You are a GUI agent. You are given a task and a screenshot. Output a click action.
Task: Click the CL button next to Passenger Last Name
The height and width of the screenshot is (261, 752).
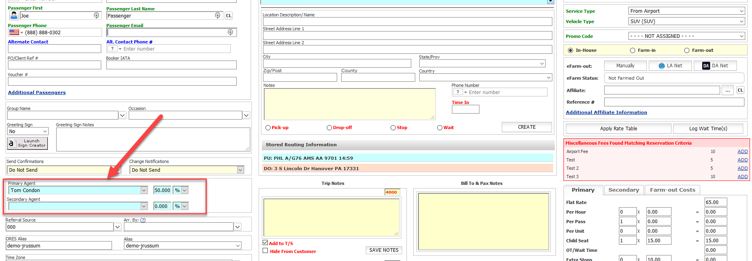pos(229,16)
